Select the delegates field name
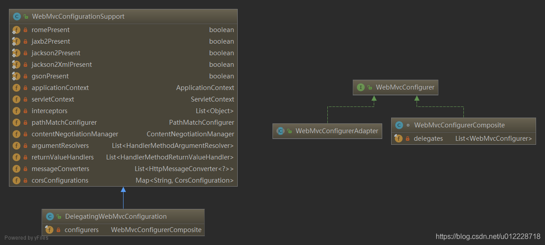The image size is (545, 245). coord(428,139)
